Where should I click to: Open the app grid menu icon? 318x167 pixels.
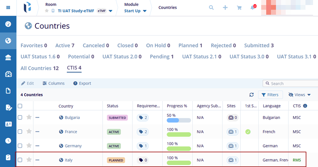pos(8,8)
